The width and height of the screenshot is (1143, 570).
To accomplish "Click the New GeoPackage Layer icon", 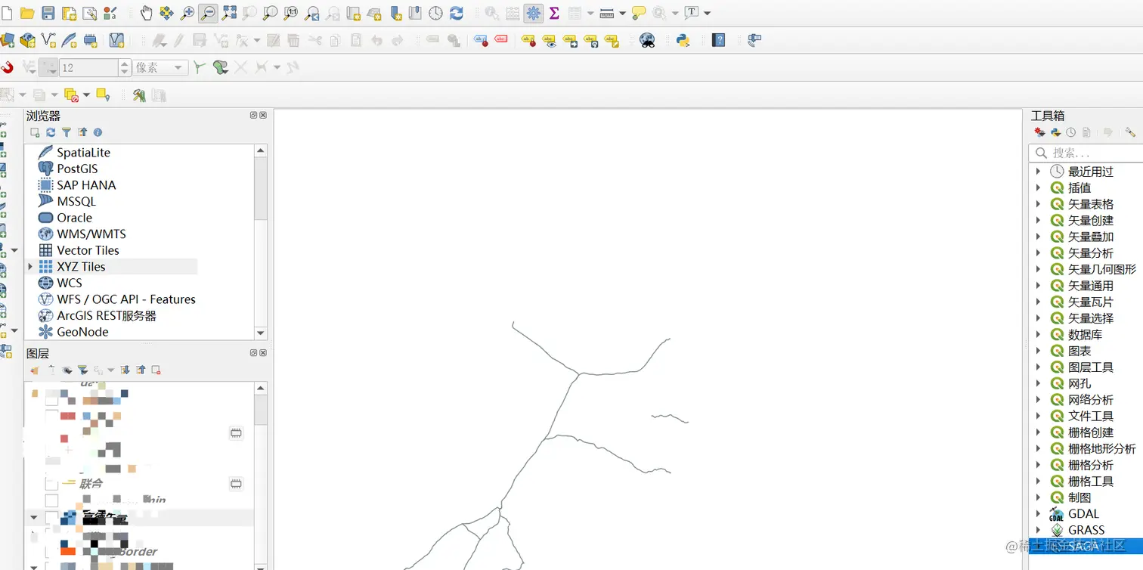I will point(28,40).
